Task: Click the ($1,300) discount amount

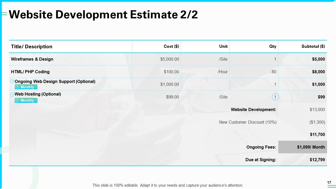Action: [317, 122]
